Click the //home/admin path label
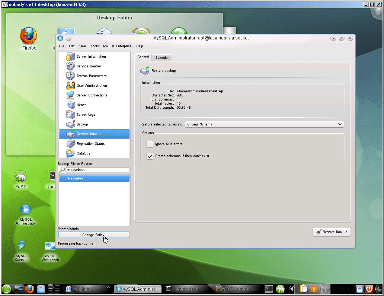 pos(68,229)
